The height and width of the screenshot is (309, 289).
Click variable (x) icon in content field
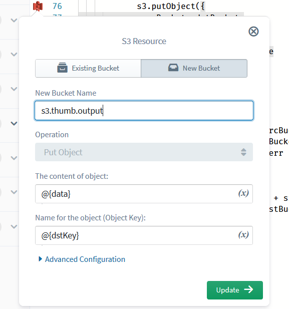[243, 193]
